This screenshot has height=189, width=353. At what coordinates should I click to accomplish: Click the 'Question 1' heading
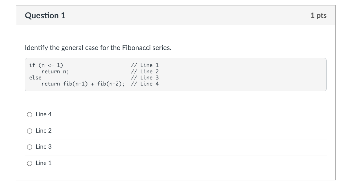(45, 15)
